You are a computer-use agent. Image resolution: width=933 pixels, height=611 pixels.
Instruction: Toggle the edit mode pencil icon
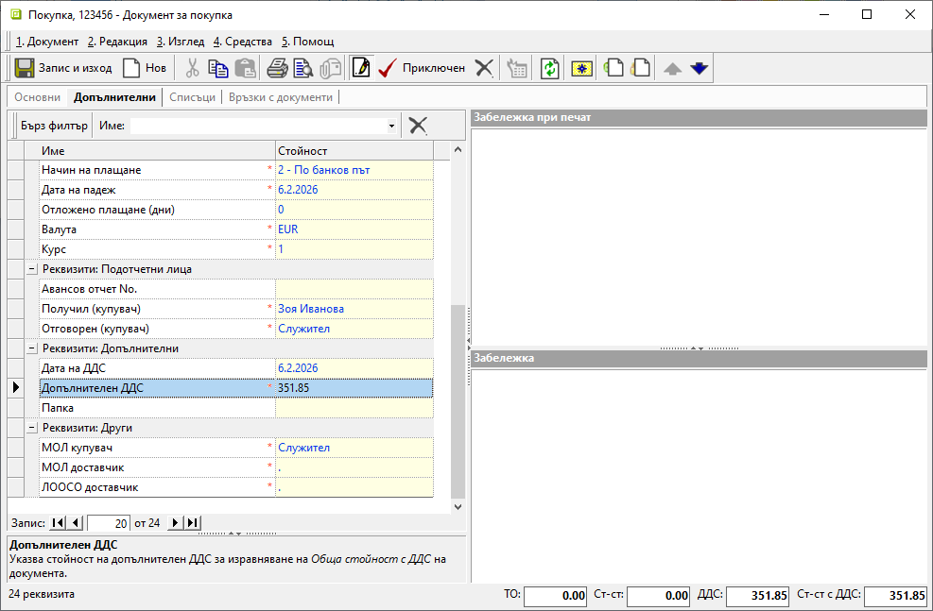point(360,68)
